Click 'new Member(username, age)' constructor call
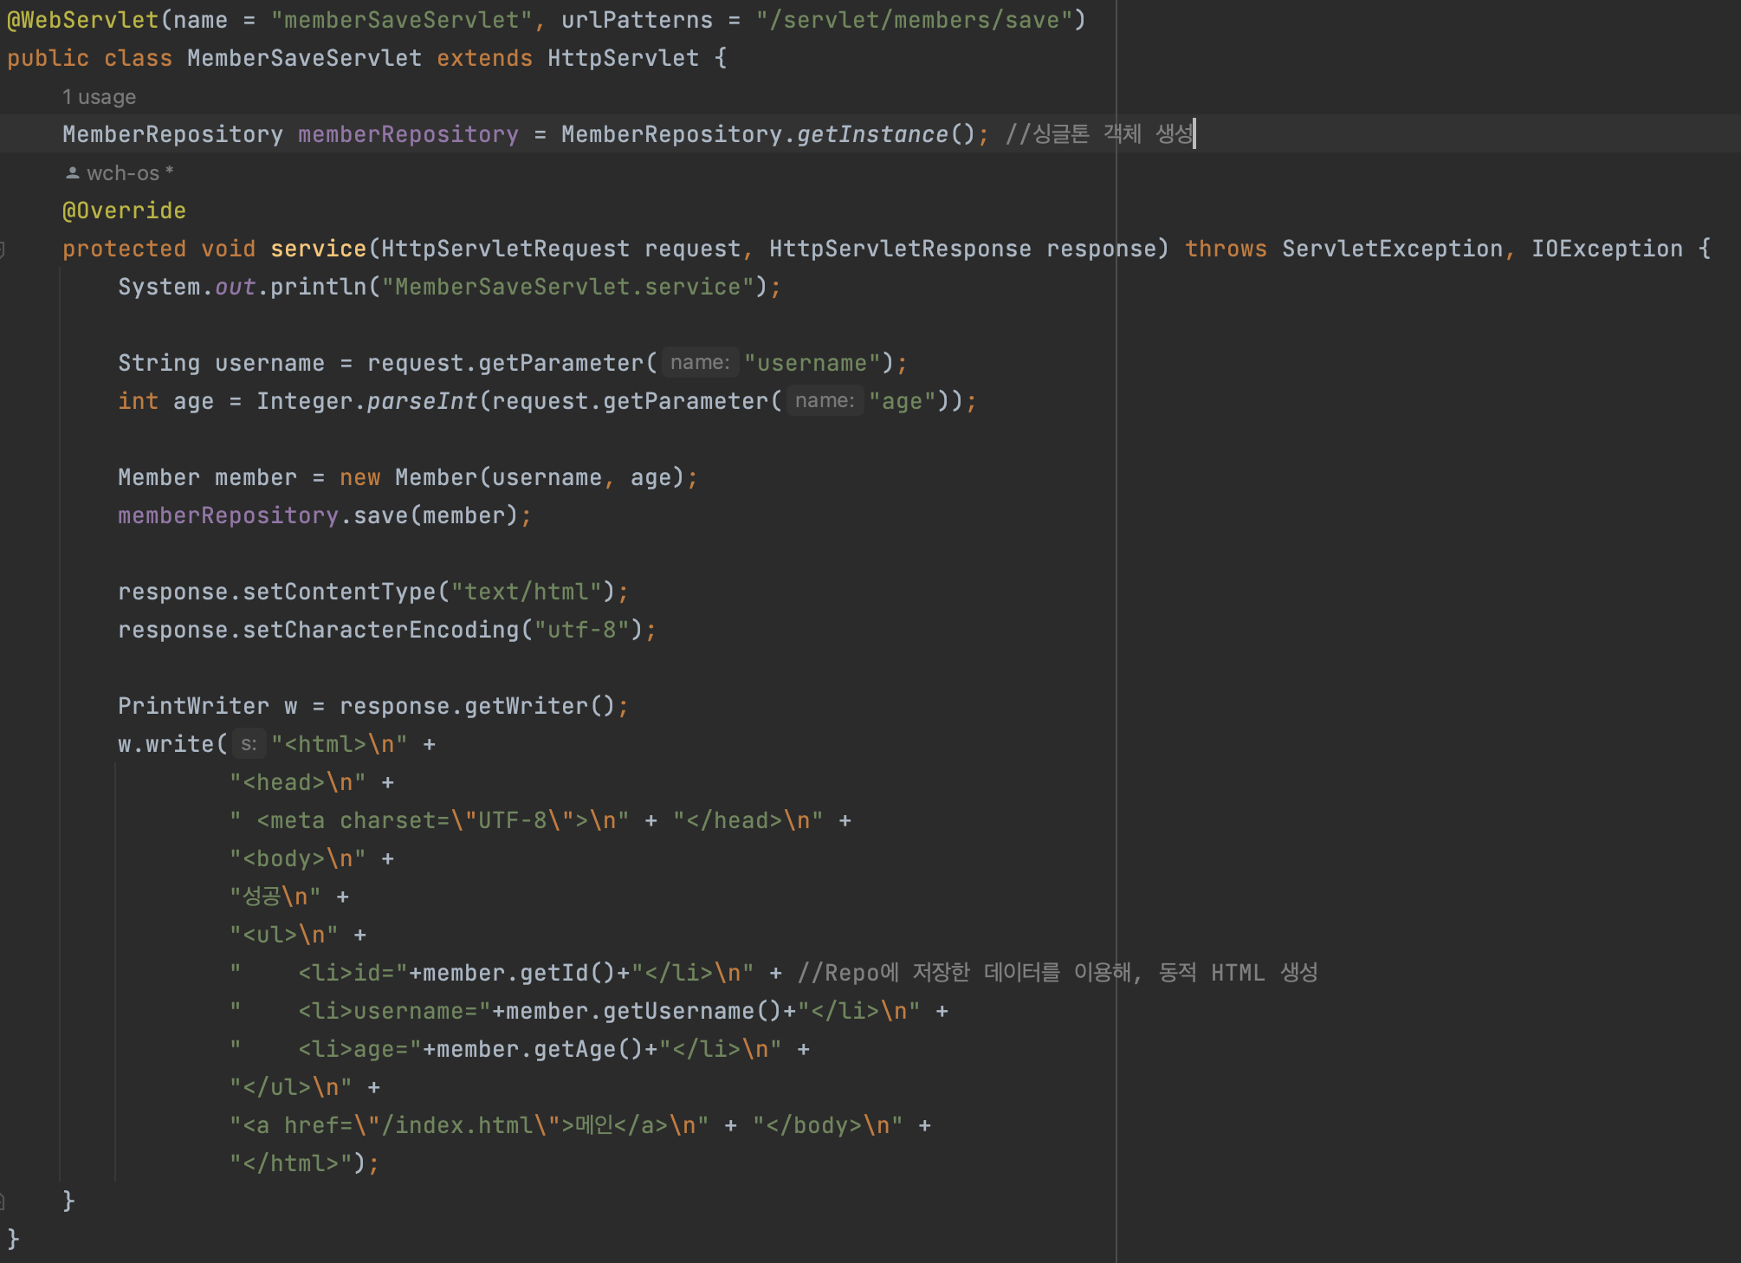The height and width of the screenshot is (1263, 1741). pos(512,477)
